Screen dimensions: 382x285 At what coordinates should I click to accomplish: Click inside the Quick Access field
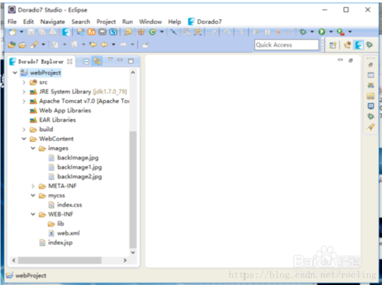pyautogui.click(x=286, y=45)
